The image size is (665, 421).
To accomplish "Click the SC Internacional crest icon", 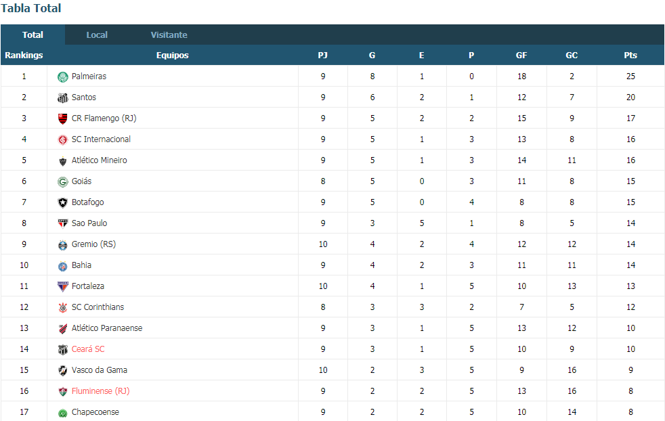I will pos(63,140).
